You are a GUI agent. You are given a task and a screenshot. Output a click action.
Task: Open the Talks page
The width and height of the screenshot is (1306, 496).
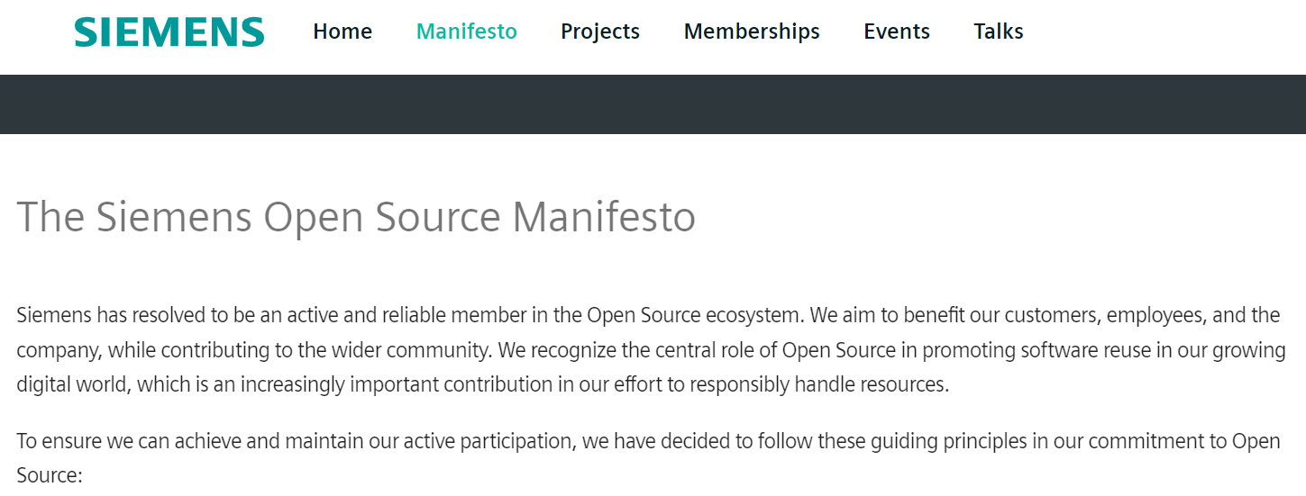999,32
